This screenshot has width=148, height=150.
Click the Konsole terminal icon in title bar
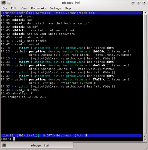[x=4, y=3]
